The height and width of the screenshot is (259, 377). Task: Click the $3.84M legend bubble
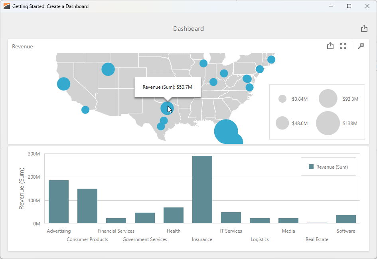tap(282, 98)
